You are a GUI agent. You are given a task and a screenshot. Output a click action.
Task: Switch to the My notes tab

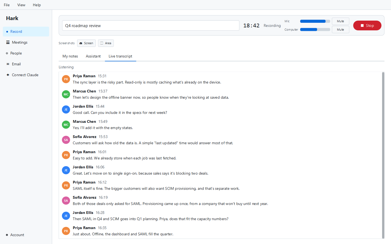pyautogui.click(x=70, y=56)
